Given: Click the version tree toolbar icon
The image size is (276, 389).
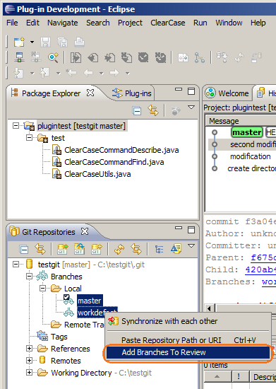Looking at the screenshot, I should point(200,58).
